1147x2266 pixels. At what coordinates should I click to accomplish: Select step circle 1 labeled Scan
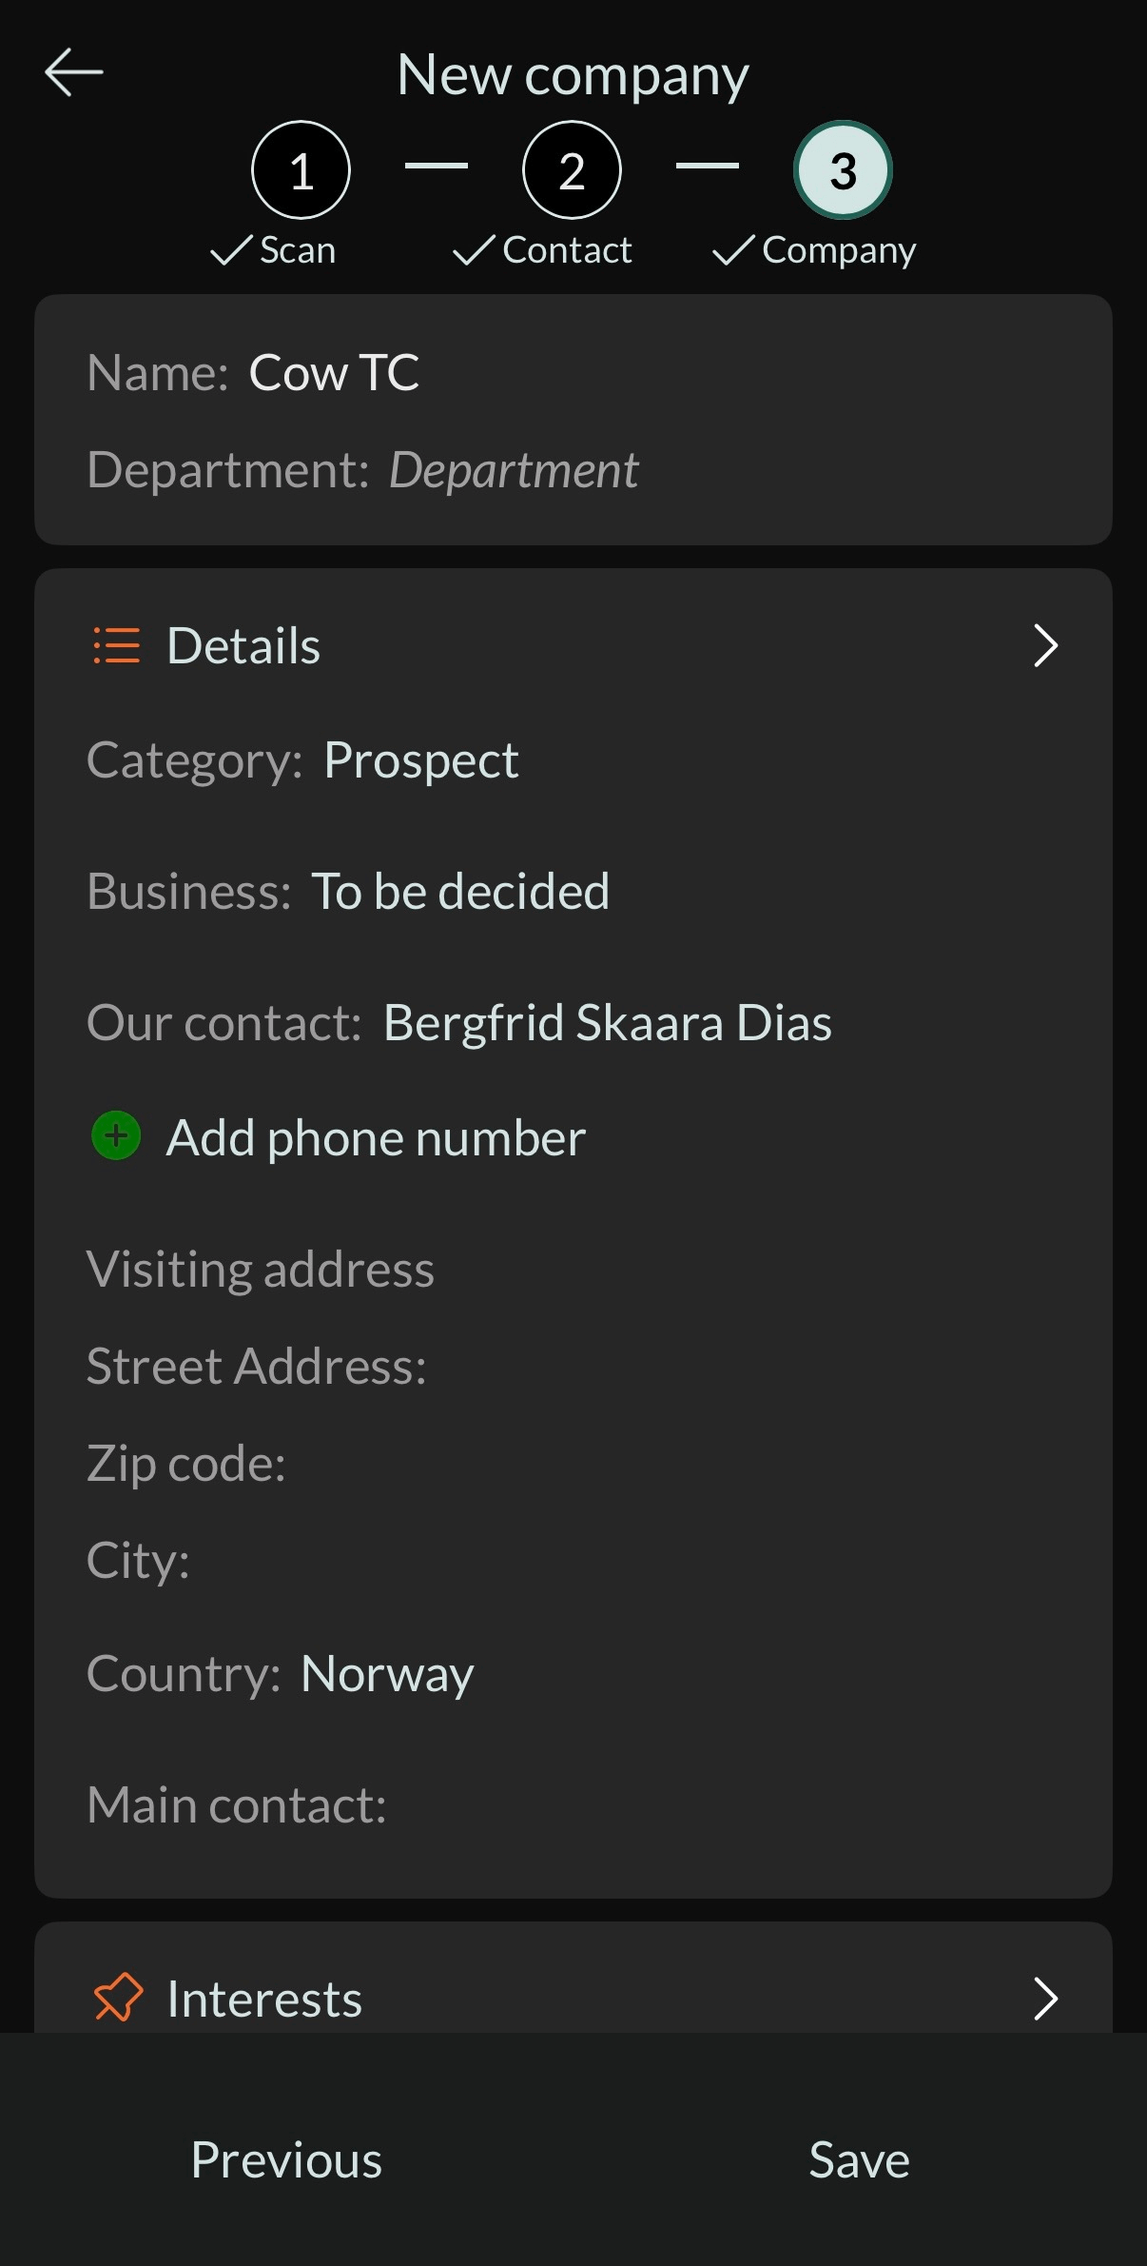301,169
